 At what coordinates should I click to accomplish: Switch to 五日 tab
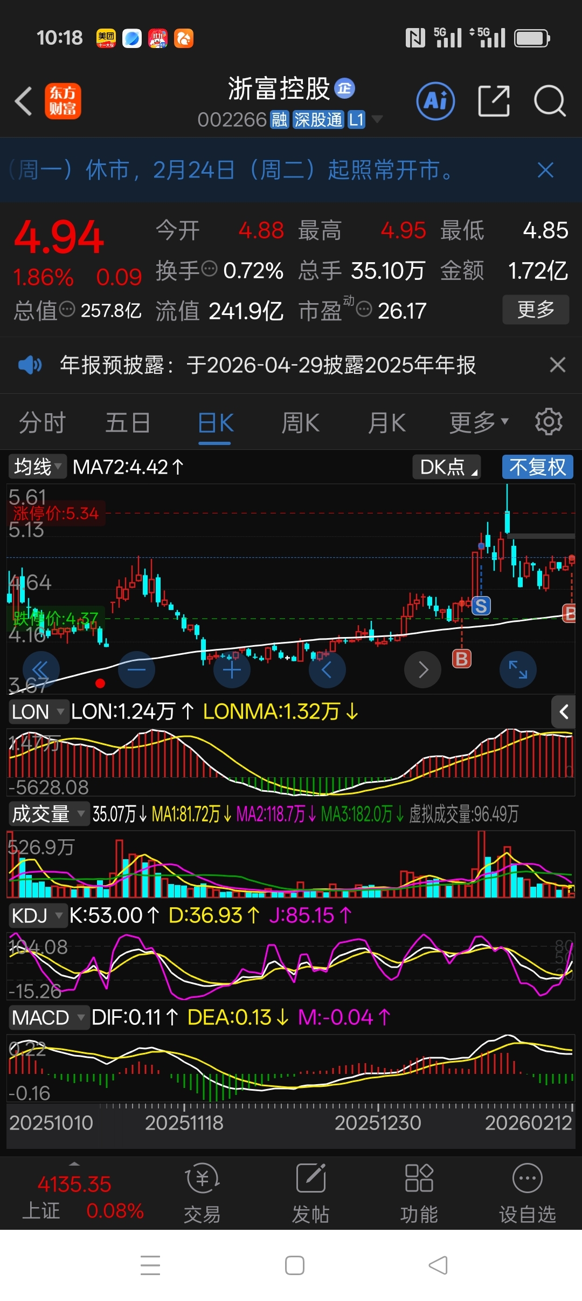click(128, 422)
